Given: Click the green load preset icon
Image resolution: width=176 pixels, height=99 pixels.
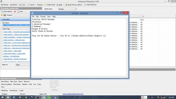Looking at the screenshot, I should [x=2, y=15].
